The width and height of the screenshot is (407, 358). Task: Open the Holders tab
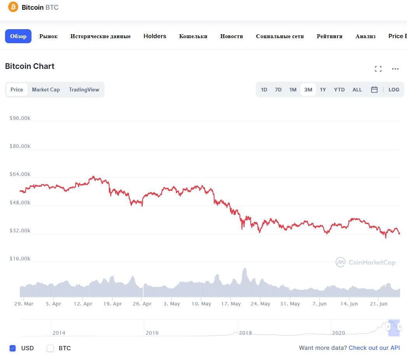pos(155,36)
